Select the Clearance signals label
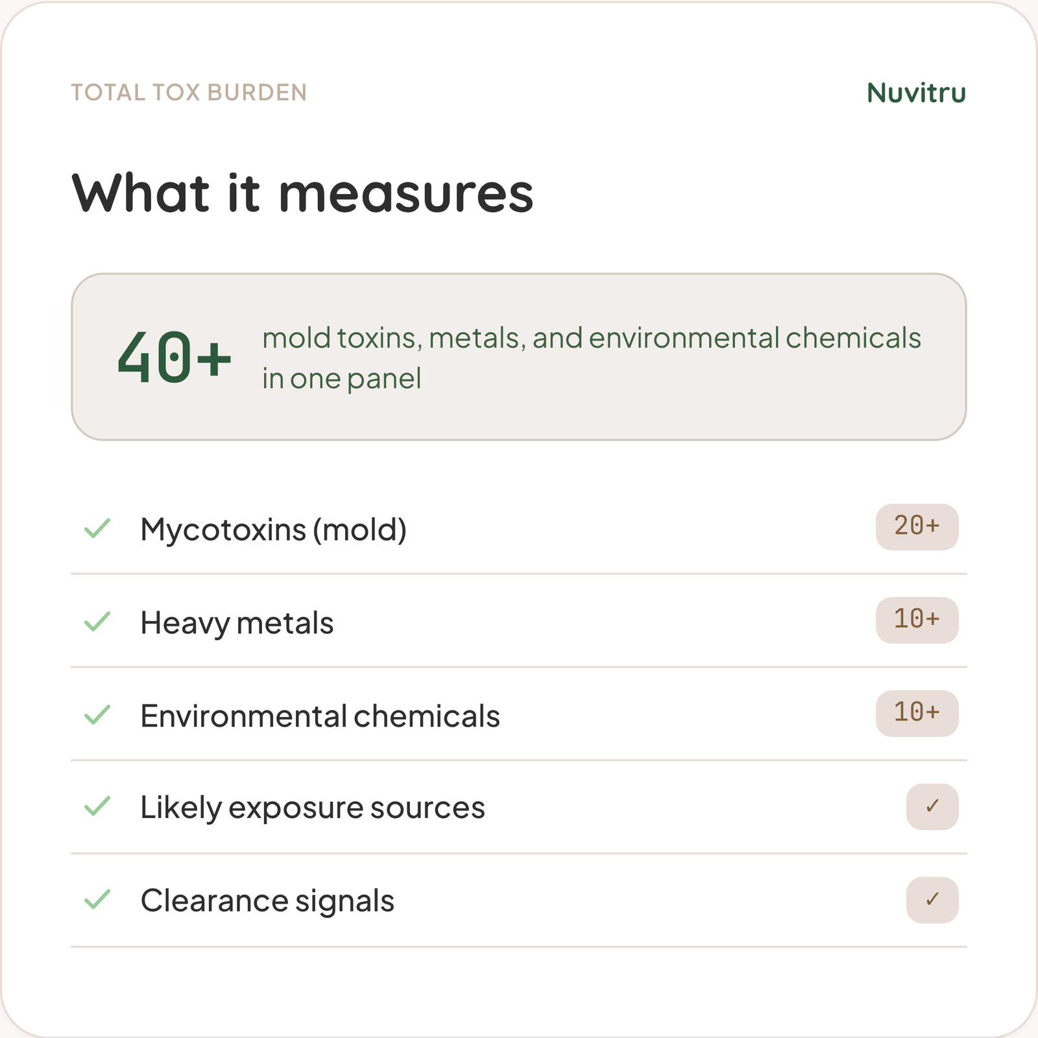 pos(267,901)
